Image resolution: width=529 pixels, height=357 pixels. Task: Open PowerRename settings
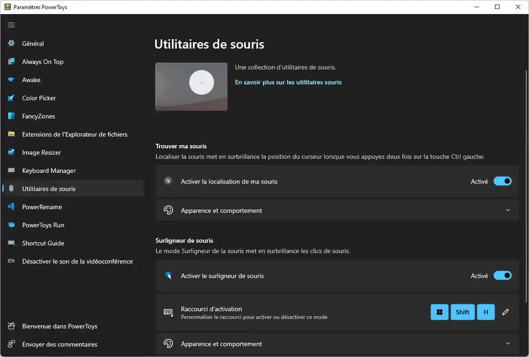(x=73, y=207)
